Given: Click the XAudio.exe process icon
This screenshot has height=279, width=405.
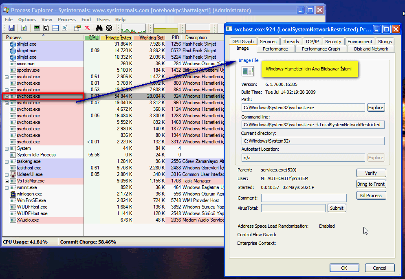Looking at the screenshot, I should (13, 220).
